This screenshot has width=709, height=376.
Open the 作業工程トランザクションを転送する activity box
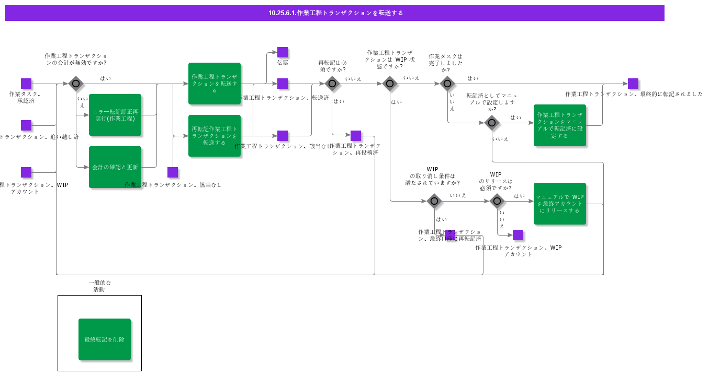215,84
